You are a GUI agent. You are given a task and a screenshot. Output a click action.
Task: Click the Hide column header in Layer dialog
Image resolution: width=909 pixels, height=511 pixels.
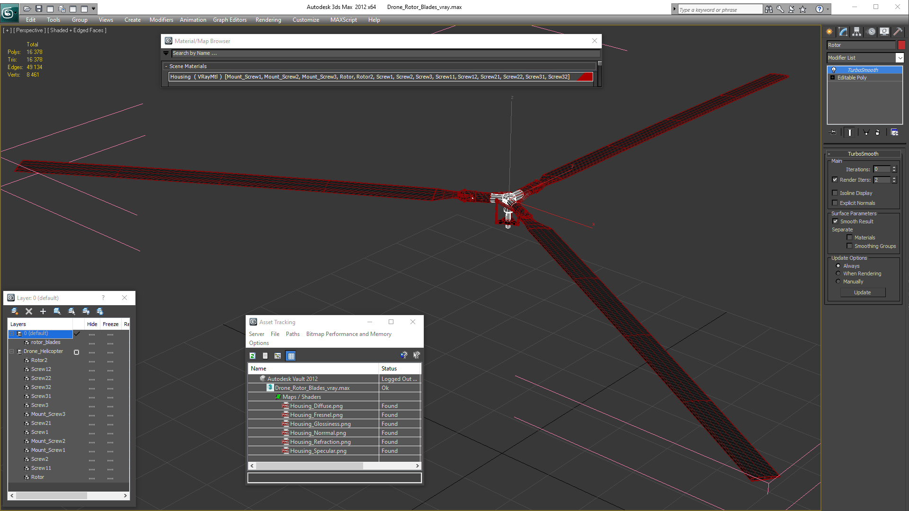92,324
